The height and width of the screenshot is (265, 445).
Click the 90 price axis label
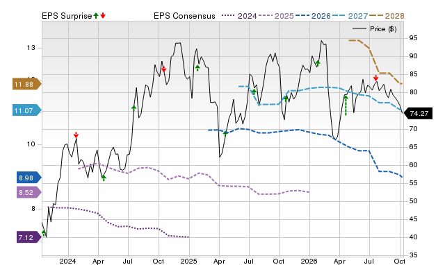click(x=413, y=56)
